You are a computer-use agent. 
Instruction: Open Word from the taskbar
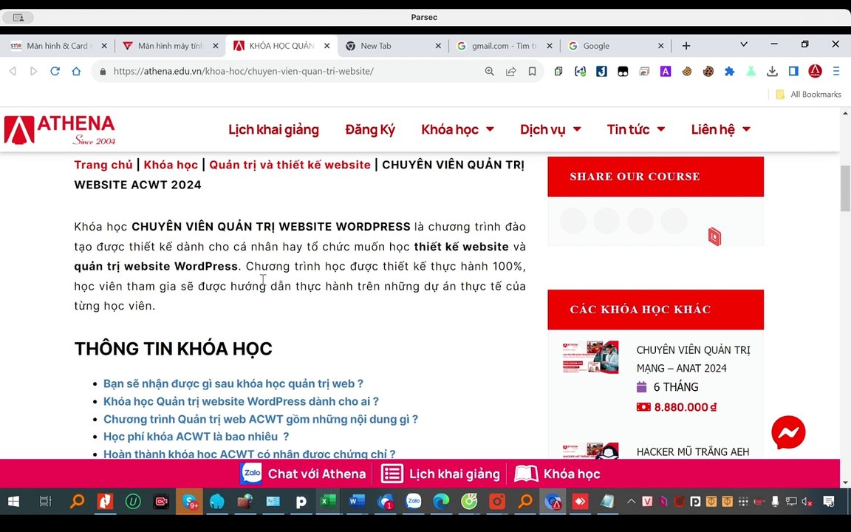pos(356,501)
